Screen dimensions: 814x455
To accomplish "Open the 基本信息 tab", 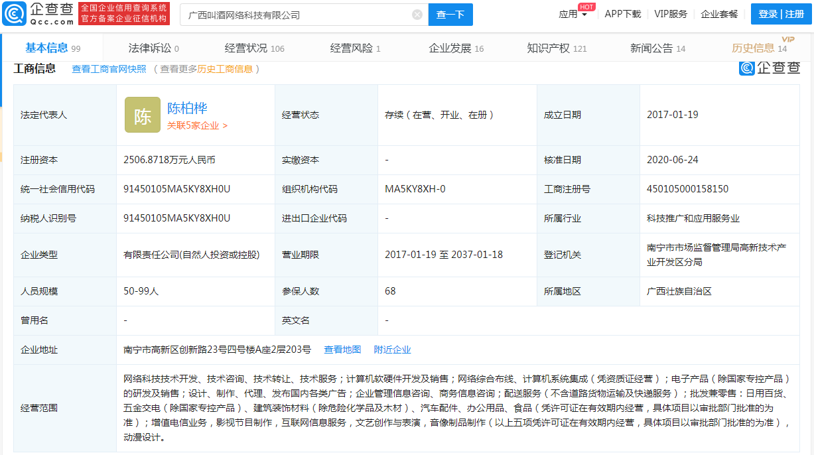I will [53, 48].
